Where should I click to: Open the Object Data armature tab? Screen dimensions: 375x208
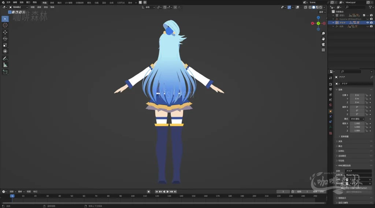click(x=331, y=127)
